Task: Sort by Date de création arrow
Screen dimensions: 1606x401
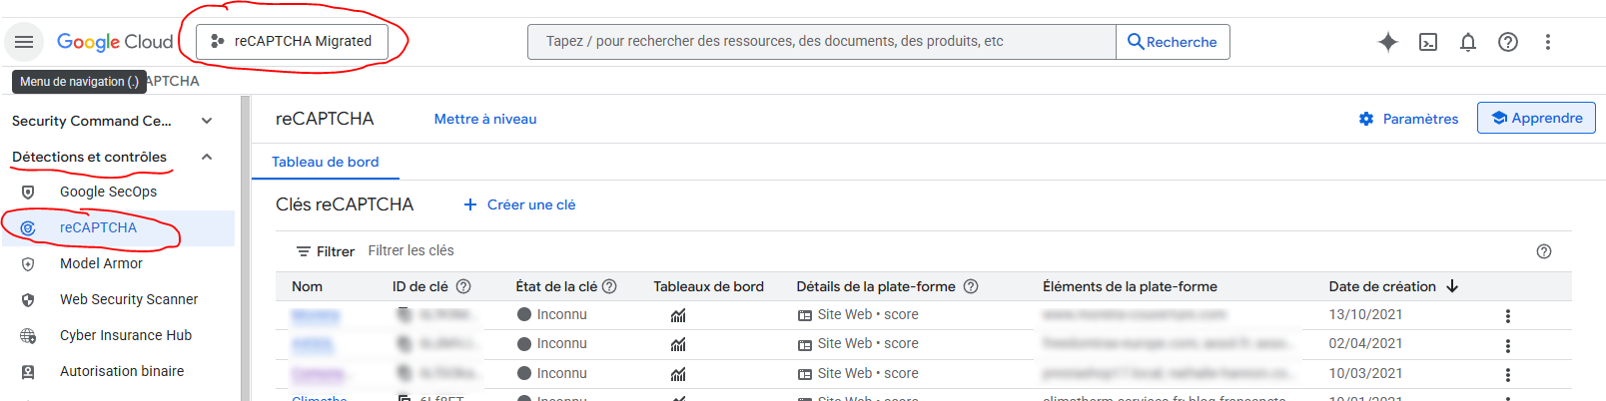Action: pos(1452,286)
